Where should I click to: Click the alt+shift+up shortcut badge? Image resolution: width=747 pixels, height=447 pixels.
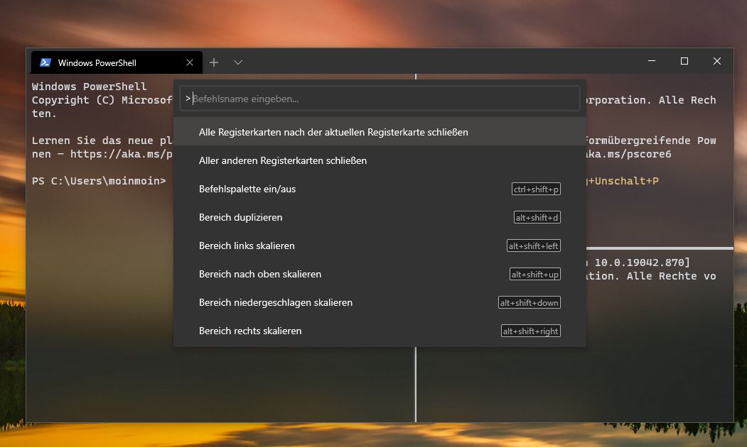tap(535, 275)
